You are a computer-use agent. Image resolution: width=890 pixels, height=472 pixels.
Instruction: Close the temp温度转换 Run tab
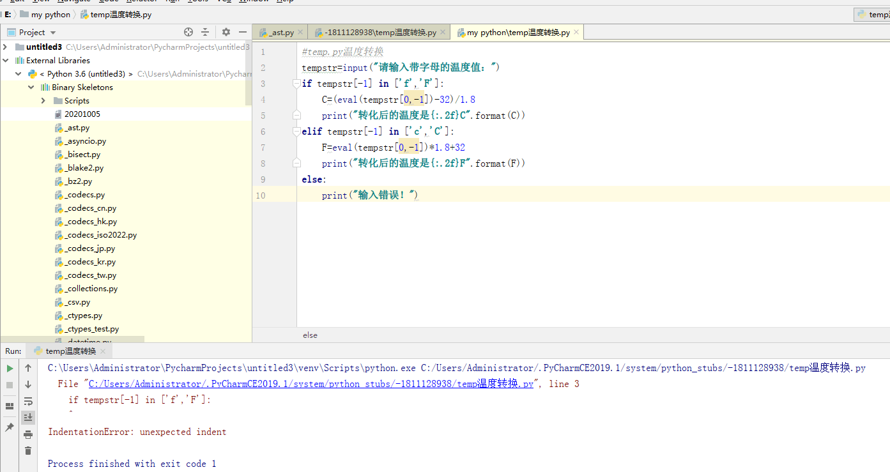click(104, 351)
